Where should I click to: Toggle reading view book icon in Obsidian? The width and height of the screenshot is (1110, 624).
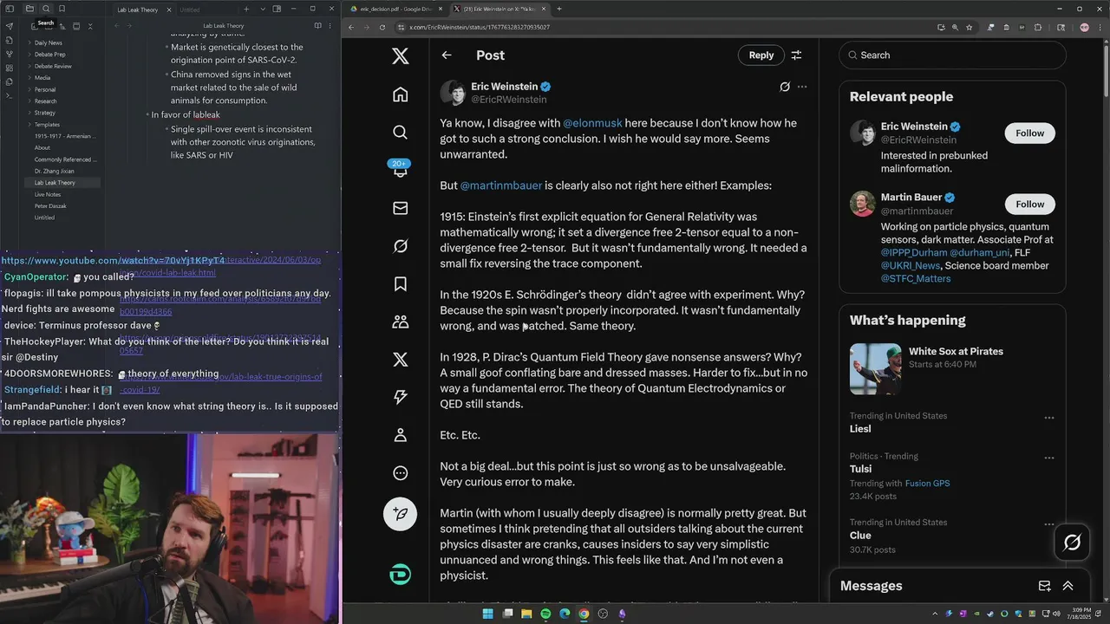click(317, 26)
